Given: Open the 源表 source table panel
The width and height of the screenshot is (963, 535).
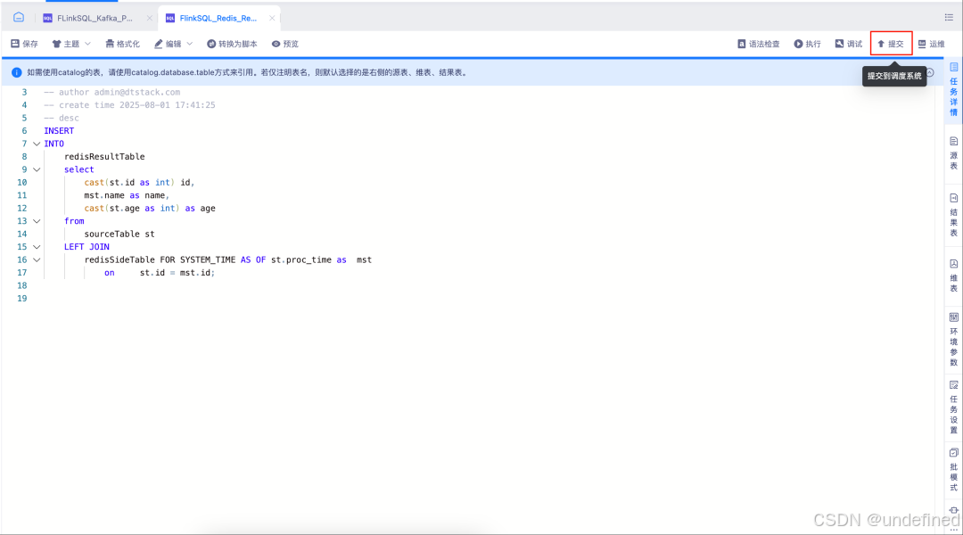Looking at the screenshot, I should coord(953,153).
